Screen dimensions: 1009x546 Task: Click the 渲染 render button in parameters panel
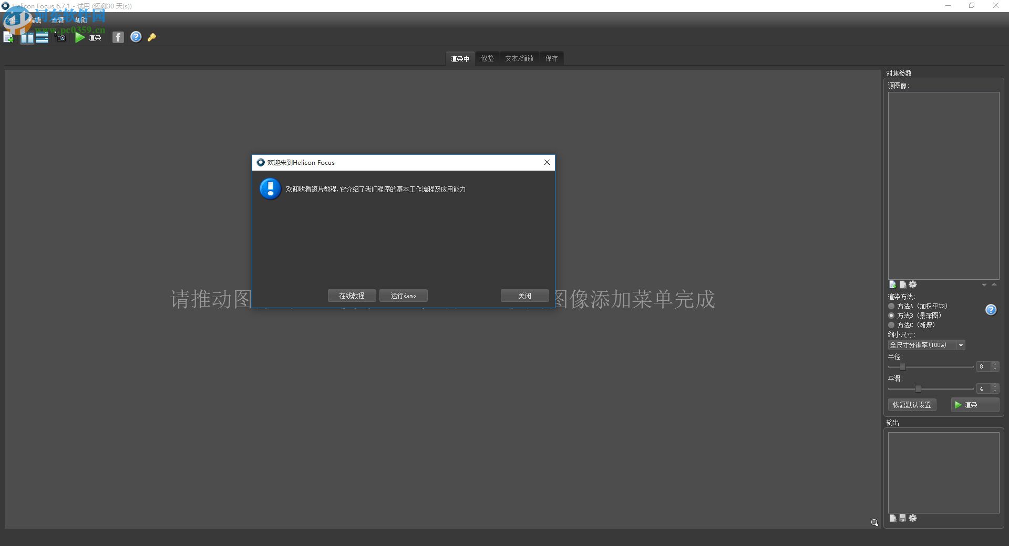point(975,405)
